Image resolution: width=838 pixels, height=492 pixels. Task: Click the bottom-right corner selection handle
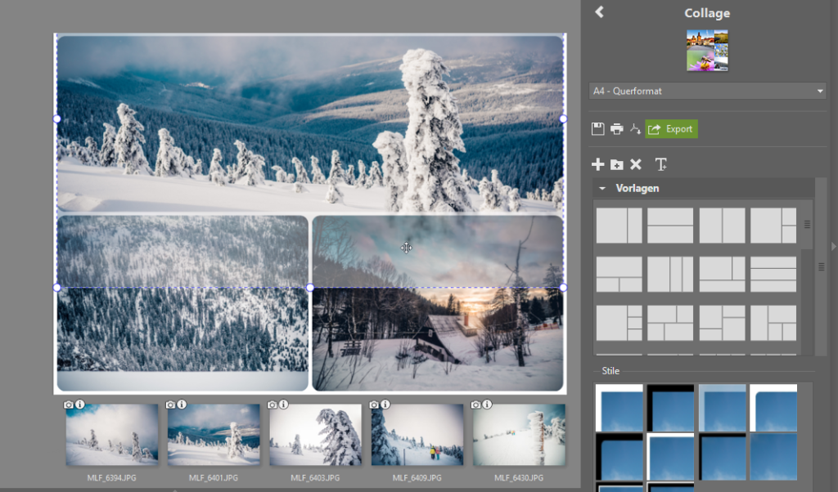(563, 288)
